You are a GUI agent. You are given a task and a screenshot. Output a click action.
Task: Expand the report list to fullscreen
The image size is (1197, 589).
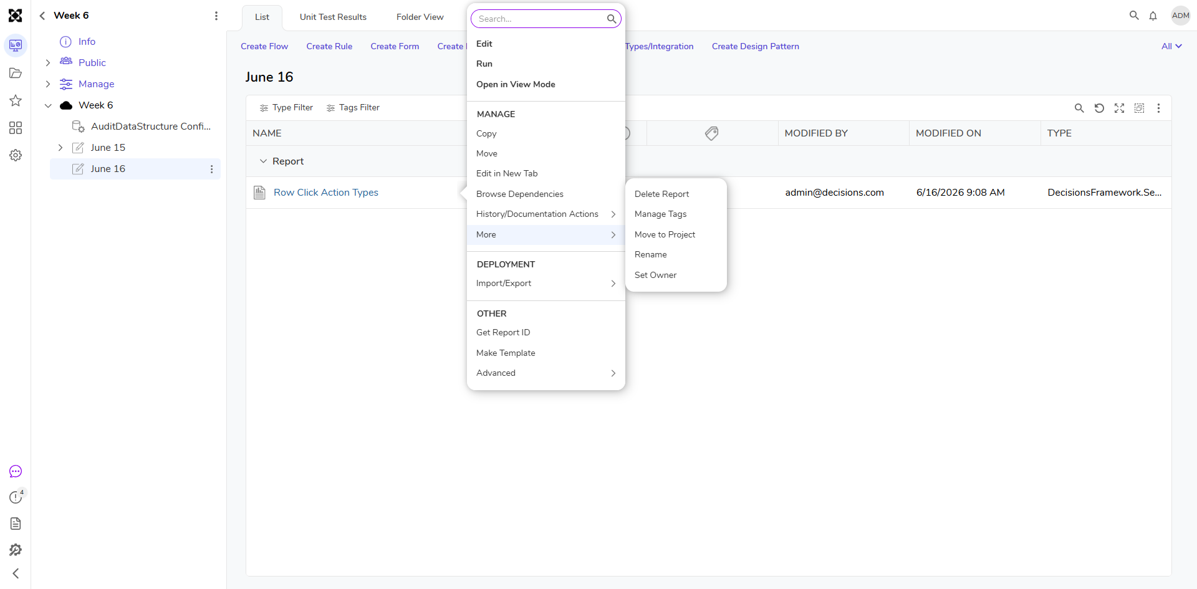(x=1119, y=108)
